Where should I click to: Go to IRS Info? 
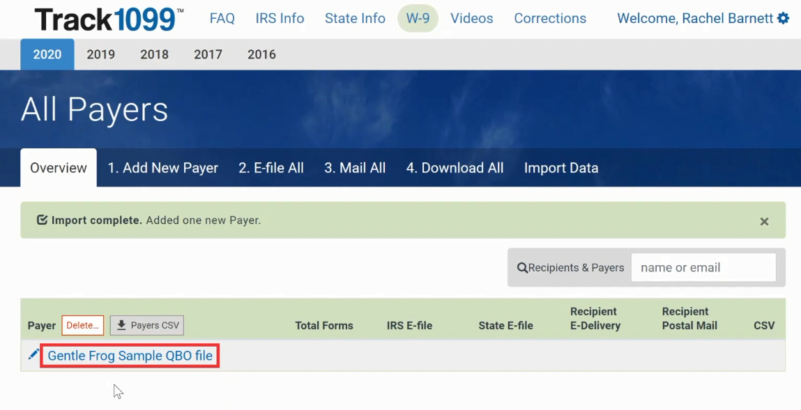pyautogui.click(x=280, y=18)
